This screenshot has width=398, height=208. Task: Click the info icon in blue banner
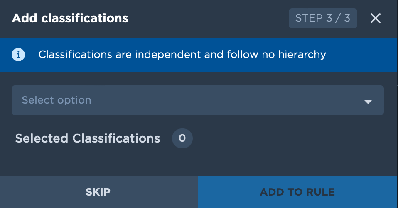tap(18, 55)
